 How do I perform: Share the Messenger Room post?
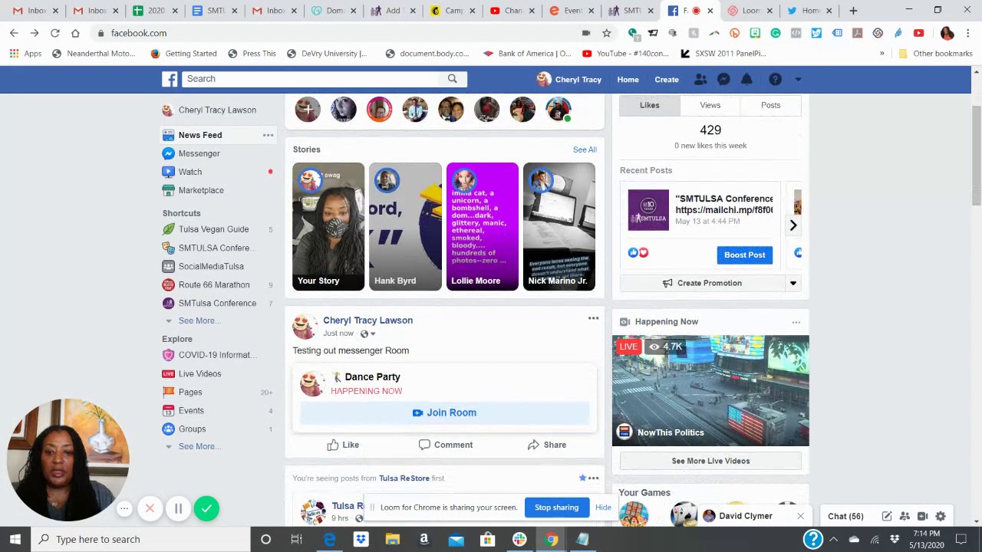[546, 445]
